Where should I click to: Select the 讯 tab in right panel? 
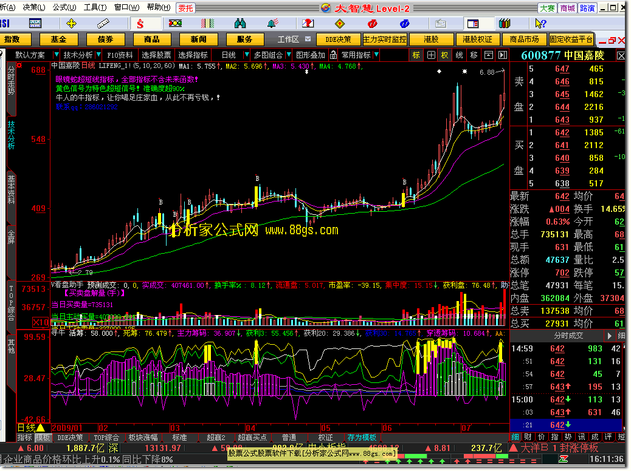click(x=582, y=437)
